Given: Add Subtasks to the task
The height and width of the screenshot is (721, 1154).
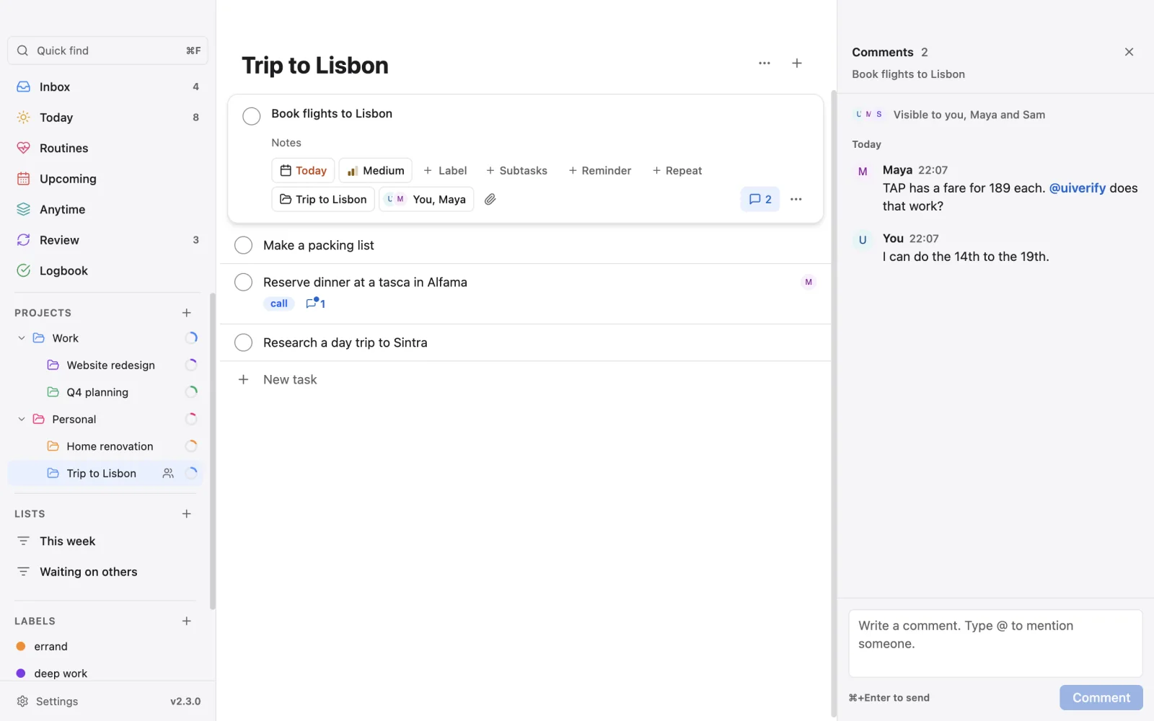Looking at the screenshot, I should coord(516,171).
